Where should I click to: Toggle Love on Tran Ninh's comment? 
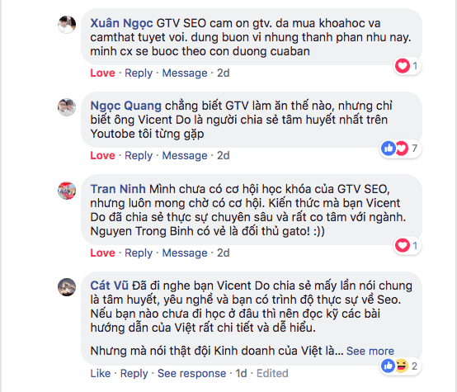tap(102, 253)
